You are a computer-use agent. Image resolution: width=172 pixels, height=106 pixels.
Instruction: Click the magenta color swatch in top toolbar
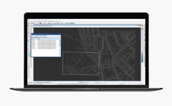coord(40,23)
